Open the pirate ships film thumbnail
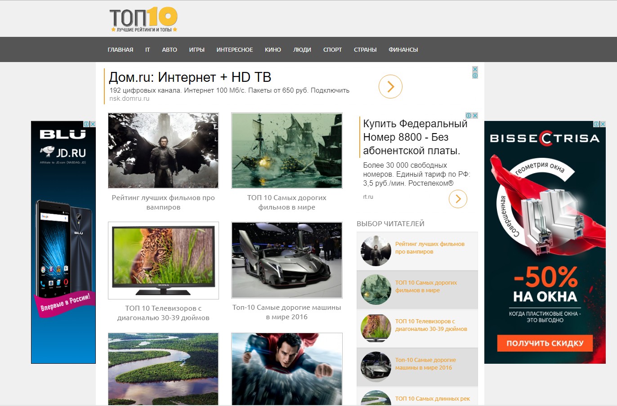Image resolution: width=617 pixels, height=406 pixels. coord(287,151)
